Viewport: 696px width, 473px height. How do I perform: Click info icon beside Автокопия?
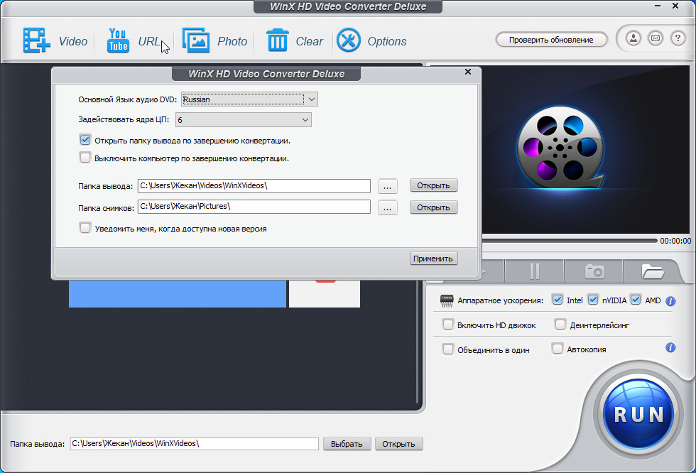coord(670,347)
